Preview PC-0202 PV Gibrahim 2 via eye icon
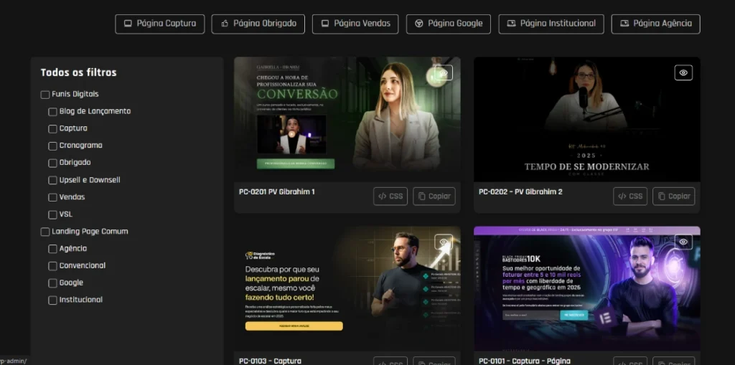The image size is (735, 365). (683, 72)
